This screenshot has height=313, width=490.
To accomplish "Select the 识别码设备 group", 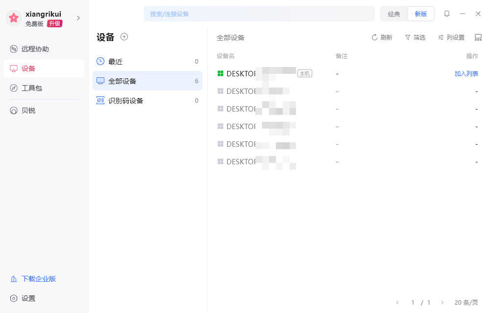I will pyautogui.click(x=147, y=101).
